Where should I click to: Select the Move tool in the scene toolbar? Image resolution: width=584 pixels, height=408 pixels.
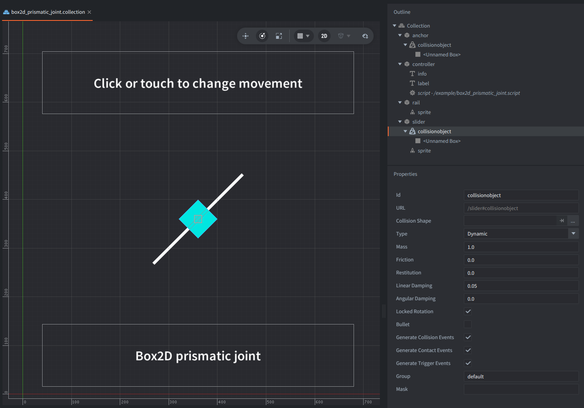[245, 36]
